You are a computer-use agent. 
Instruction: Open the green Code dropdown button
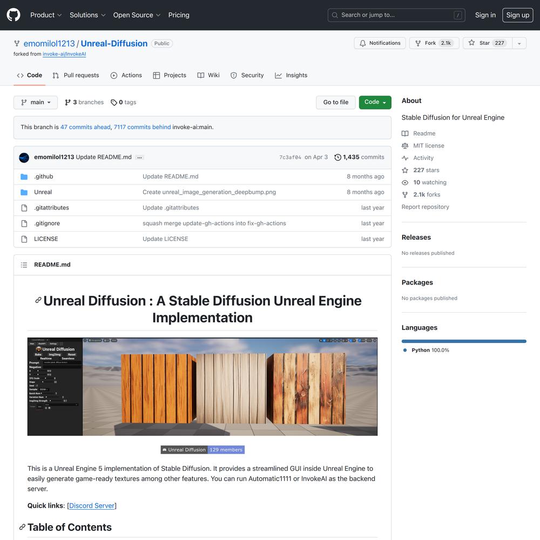(375, 102)
